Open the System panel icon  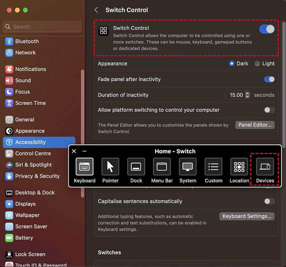[x=188, y=167]
